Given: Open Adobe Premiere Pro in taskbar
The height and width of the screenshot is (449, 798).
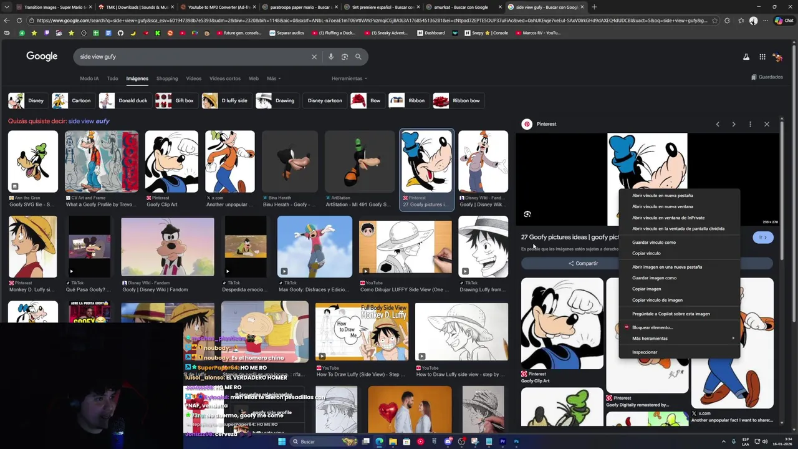Looking at the screenshot, I should 502,442.
